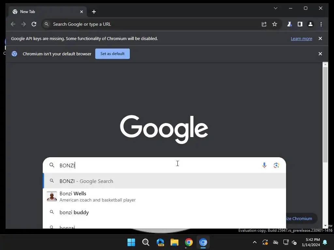334x250 pixels.
Task: Open the tab search chevron
Action: 275,8
